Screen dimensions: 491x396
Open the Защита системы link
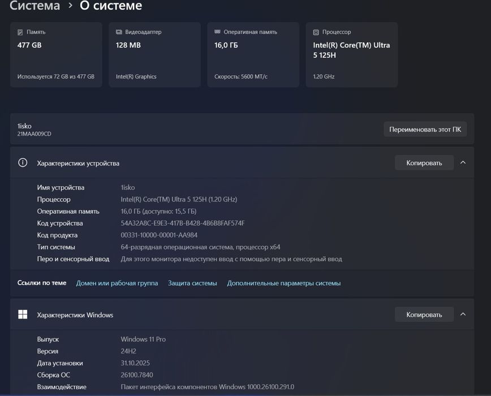pyautogui.click(x=192, y=283)
